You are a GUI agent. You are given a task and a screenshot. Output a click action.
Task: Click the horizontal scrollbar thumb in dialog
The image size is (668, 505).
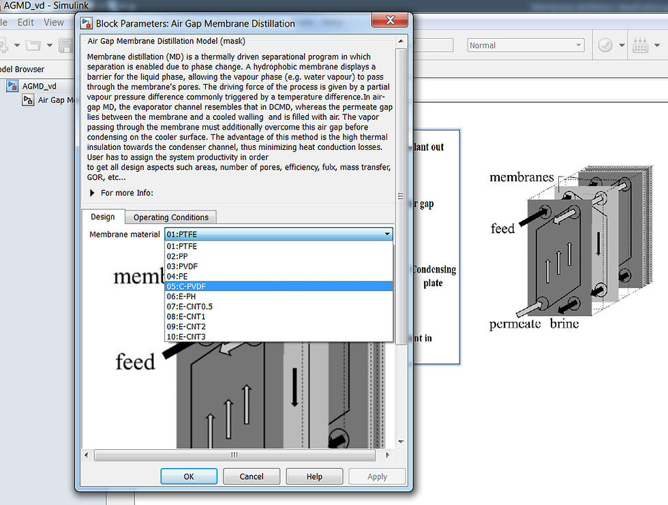tap(234, 455)
